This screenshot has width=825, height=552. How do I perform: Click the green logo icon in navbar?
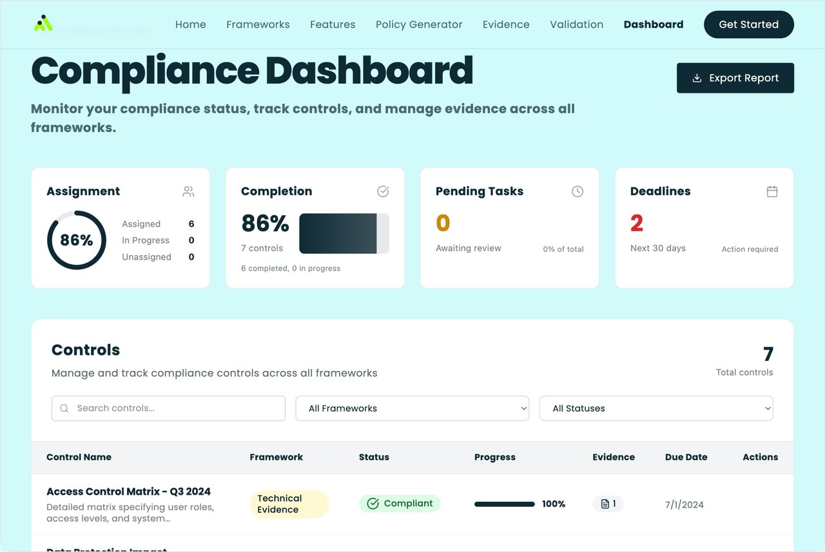(43, 24)
